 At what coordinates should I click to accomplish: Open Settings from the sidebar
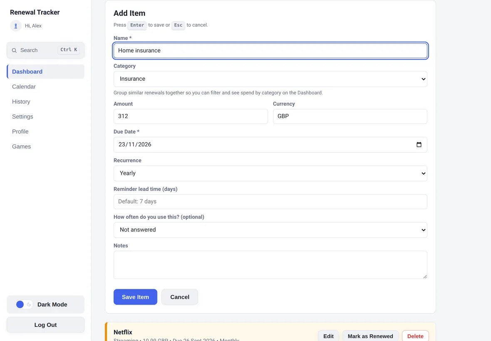45,117
